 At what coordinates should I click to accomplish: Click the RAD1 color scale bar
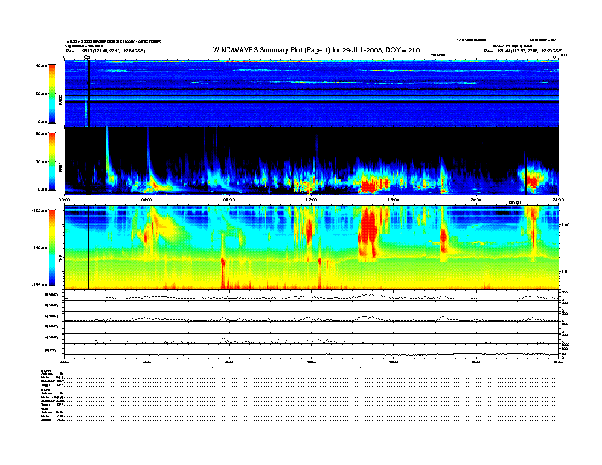tap(52, 161)
